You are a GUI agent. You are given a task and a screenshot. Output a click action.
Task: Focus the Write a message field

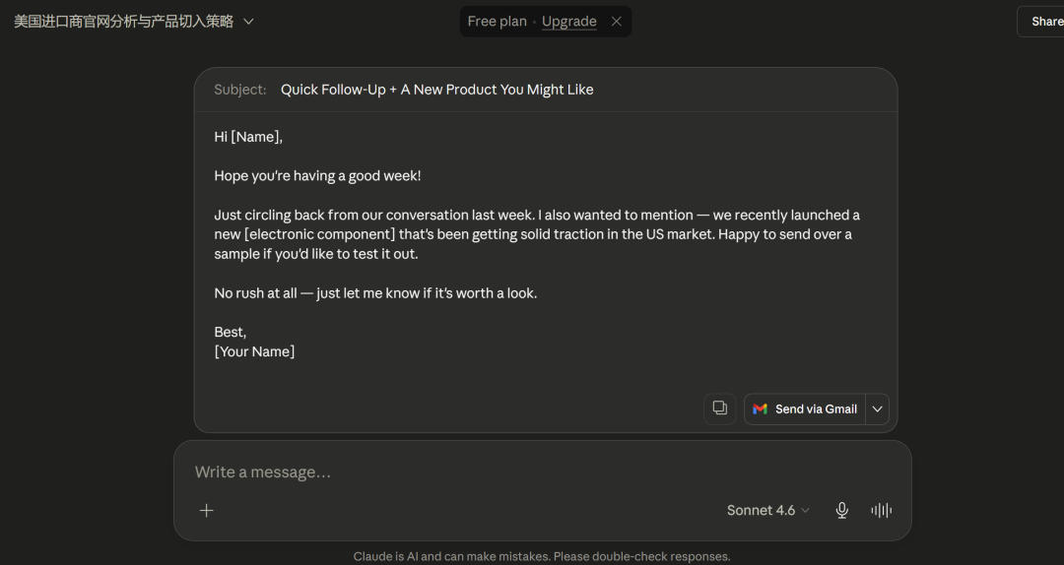(542, 472)
